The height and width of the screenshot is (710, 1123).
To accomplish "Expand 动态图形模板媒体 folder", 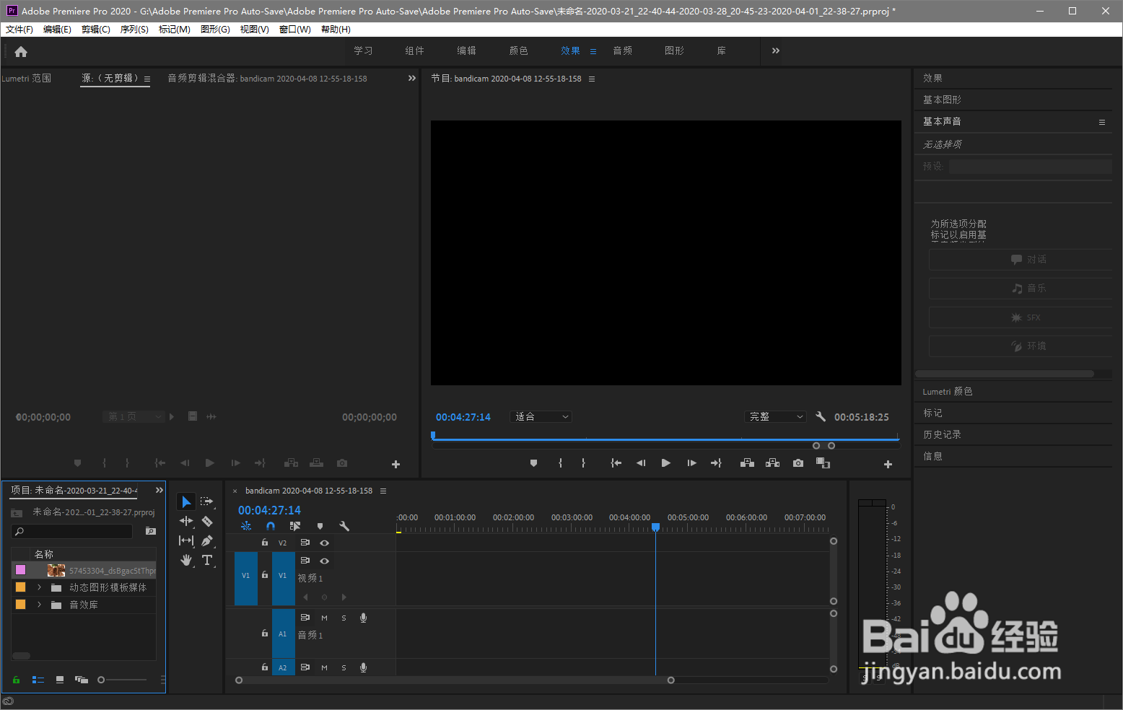I will click(x=39, y=587).
